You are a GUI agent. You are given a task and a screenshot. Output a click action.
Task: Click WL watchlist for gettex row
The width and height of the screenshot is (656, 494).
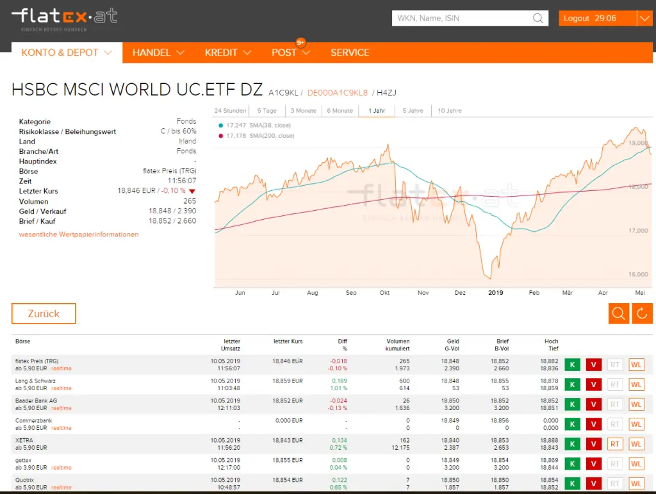(x=636, y=464)
